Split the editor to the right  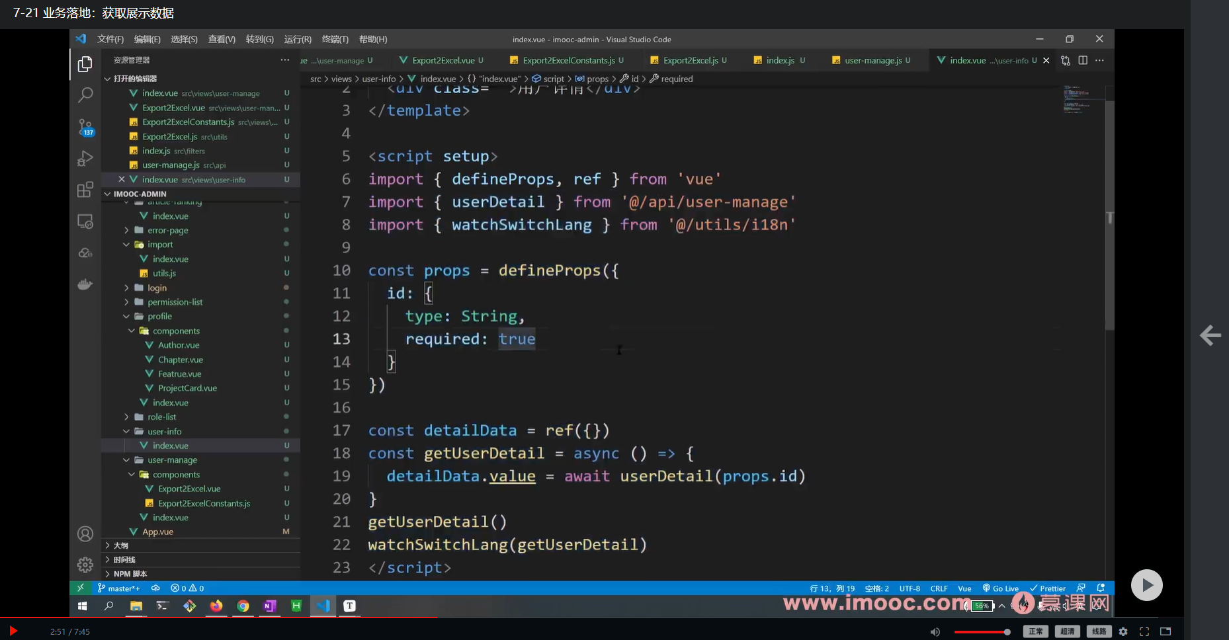[1083, 60]
